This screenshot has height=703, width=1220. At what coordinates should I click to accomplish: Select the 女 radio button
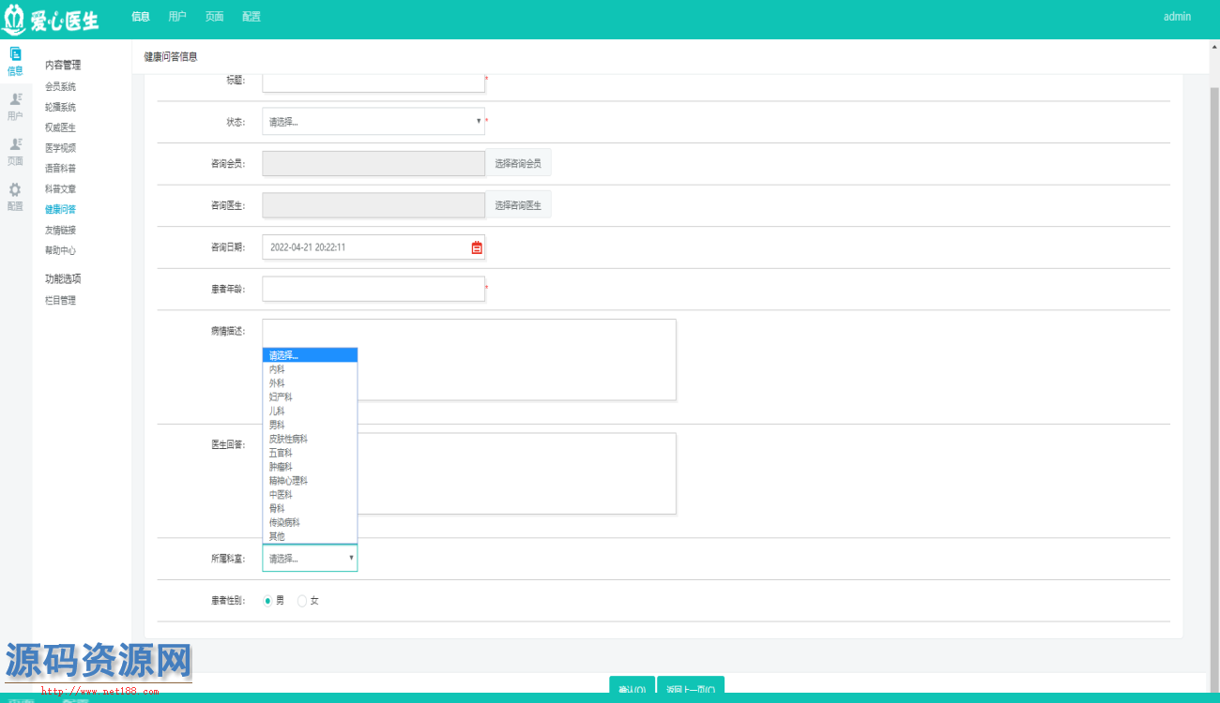pos(302,601)
